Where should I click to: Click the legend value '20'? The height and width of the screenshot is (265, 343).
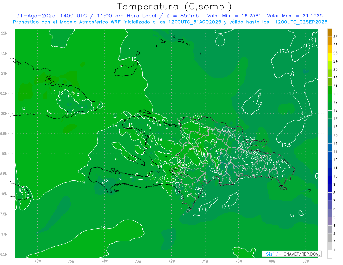click(x=336, y=94)
